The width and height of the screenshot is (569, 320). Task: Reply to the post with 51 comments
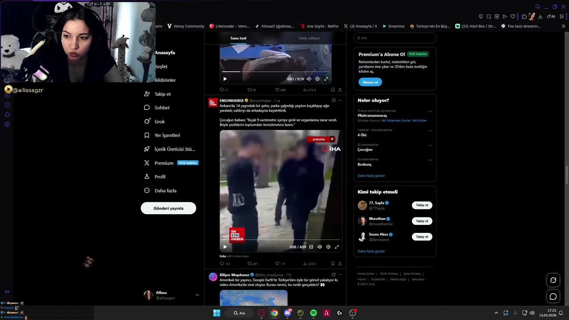pos(224,90)
